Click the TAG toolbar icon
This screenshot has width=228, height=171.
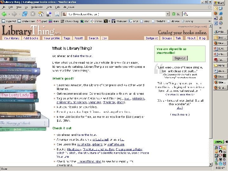pyautogui.click(x=57, y=14)
